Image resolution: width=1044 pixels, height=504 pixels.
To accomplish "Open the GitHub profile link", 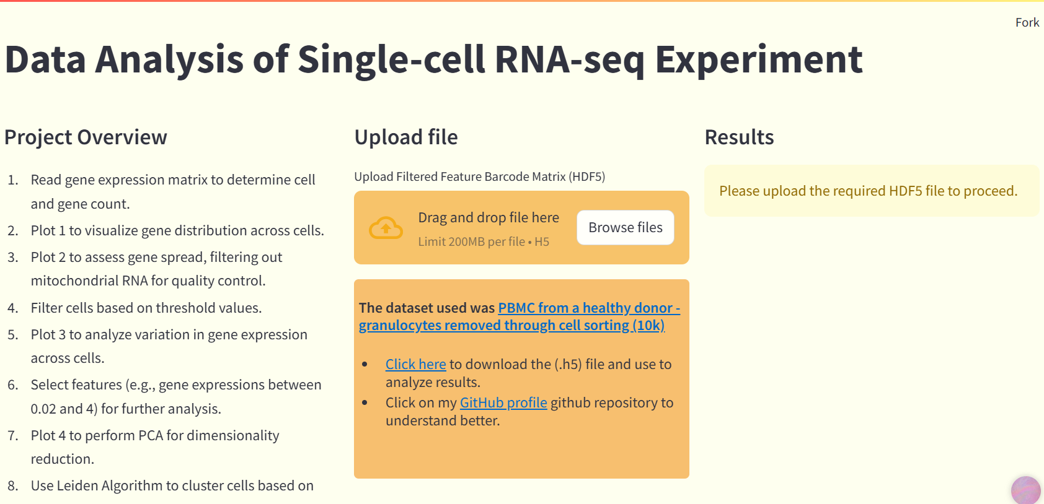I will (503, 403).
